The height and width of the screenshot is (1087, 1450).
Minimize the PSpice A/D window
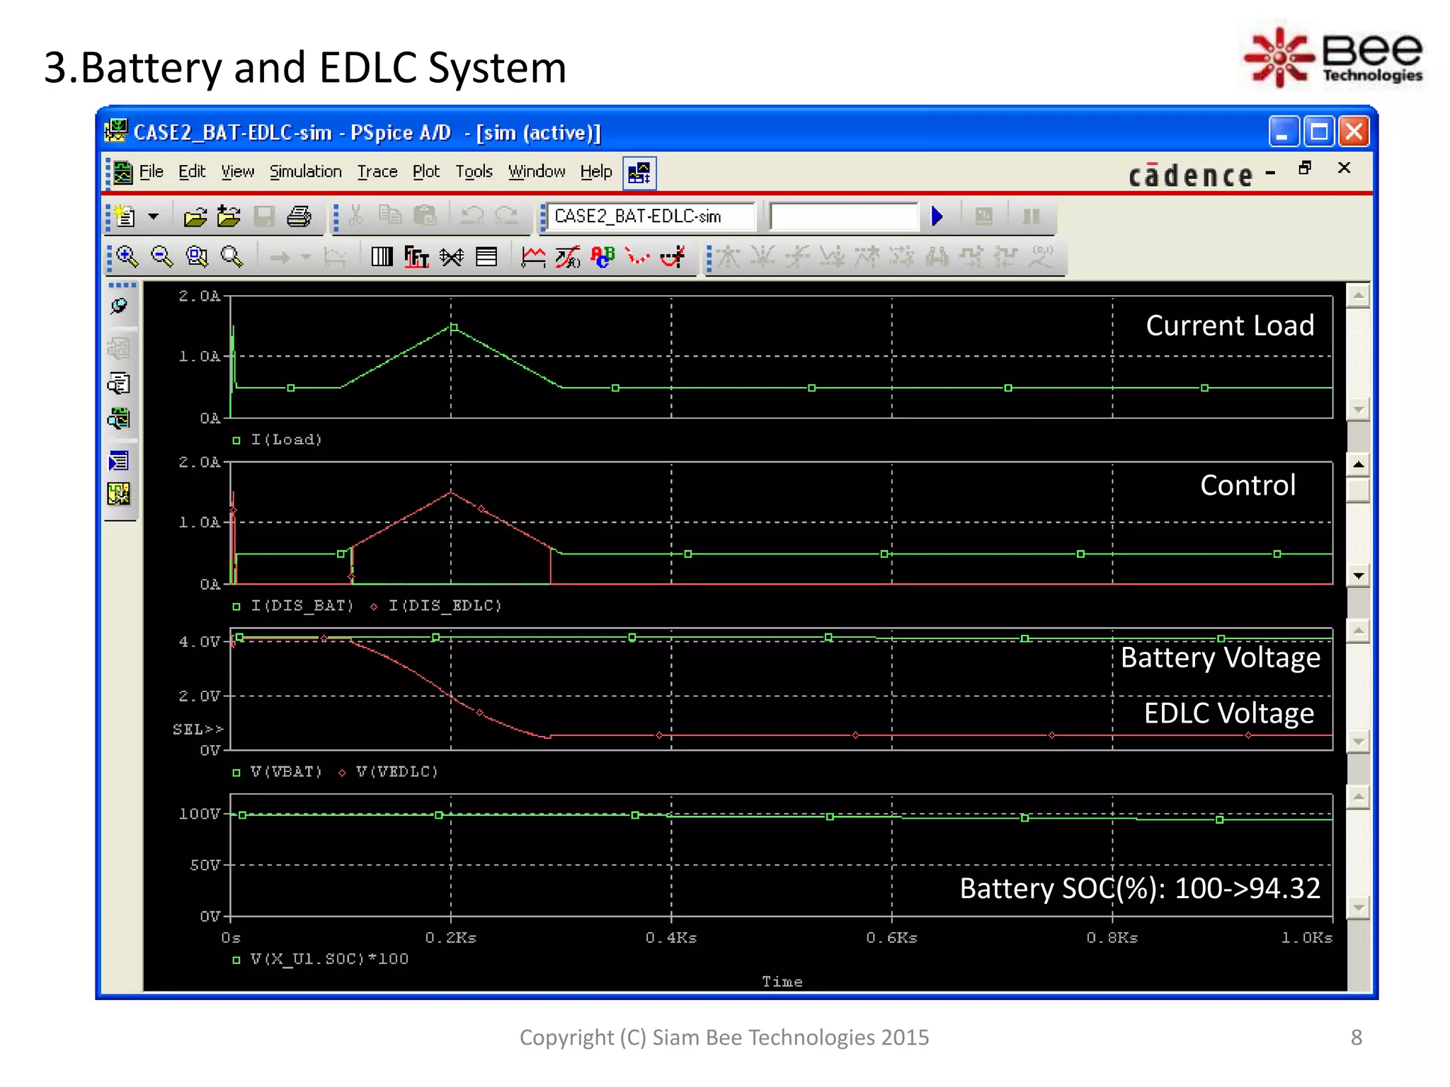point(1283,132)
